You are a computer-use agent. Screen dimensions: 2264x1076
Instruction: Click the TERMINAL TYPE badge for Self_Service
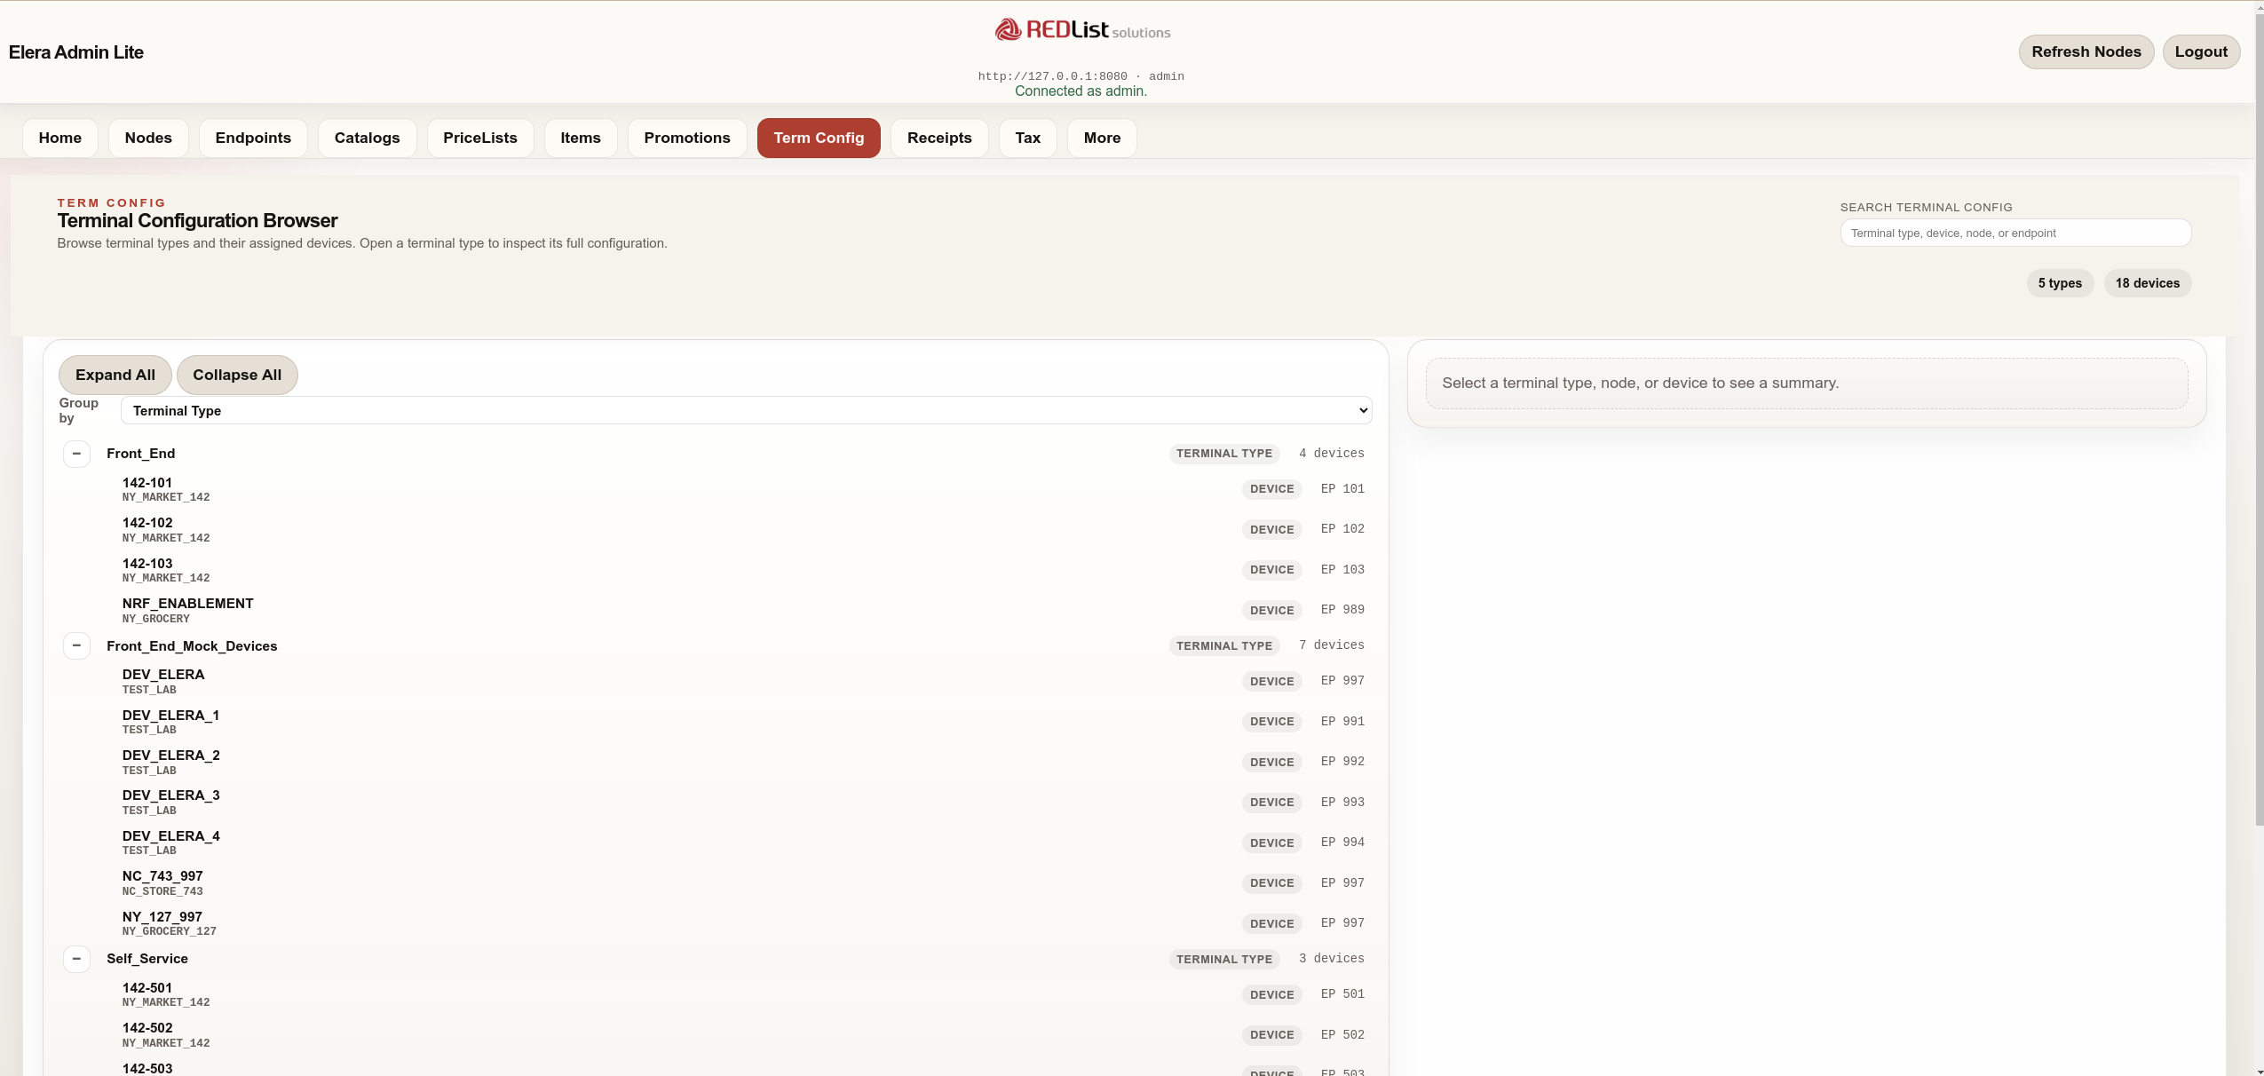click(x=1224, y=959)
